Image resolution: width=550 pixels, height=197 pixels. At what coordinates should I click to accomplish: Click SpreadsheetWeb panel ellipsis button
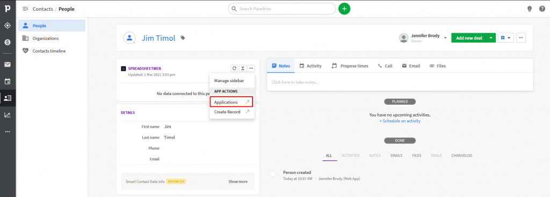point(251,68)
